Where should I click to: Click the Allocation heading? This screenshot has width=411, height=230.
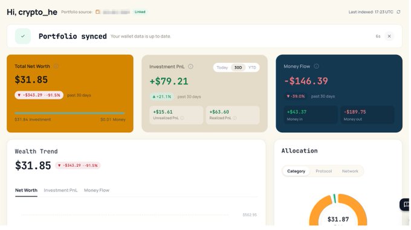click(299, 151)
